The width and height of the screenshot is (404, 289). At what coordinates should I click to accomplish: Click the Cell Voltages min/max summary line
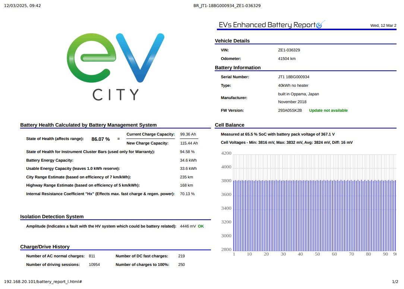[287, 142]
